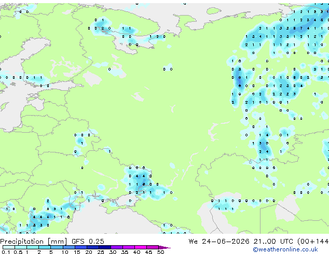Click the "We 24-06-2026" date text
This screenshot has height=254, width=329.
pos(219,241)
